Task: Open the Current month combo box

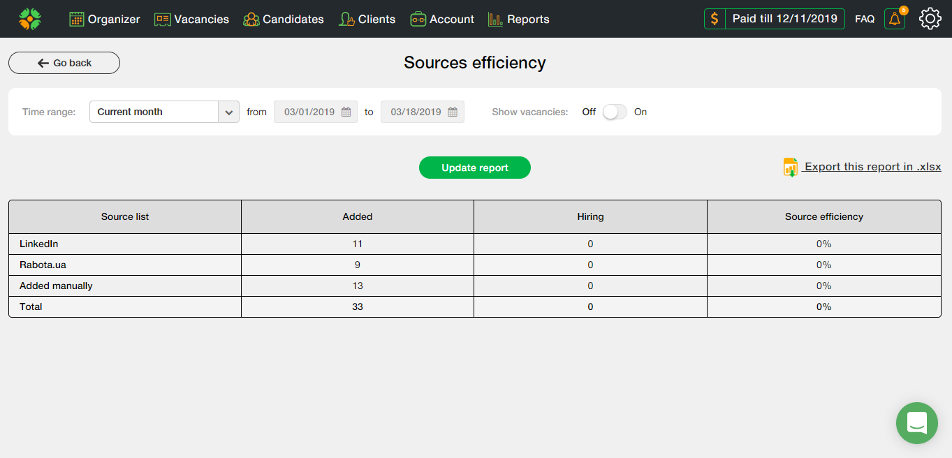Action: [x=154, y=112]
